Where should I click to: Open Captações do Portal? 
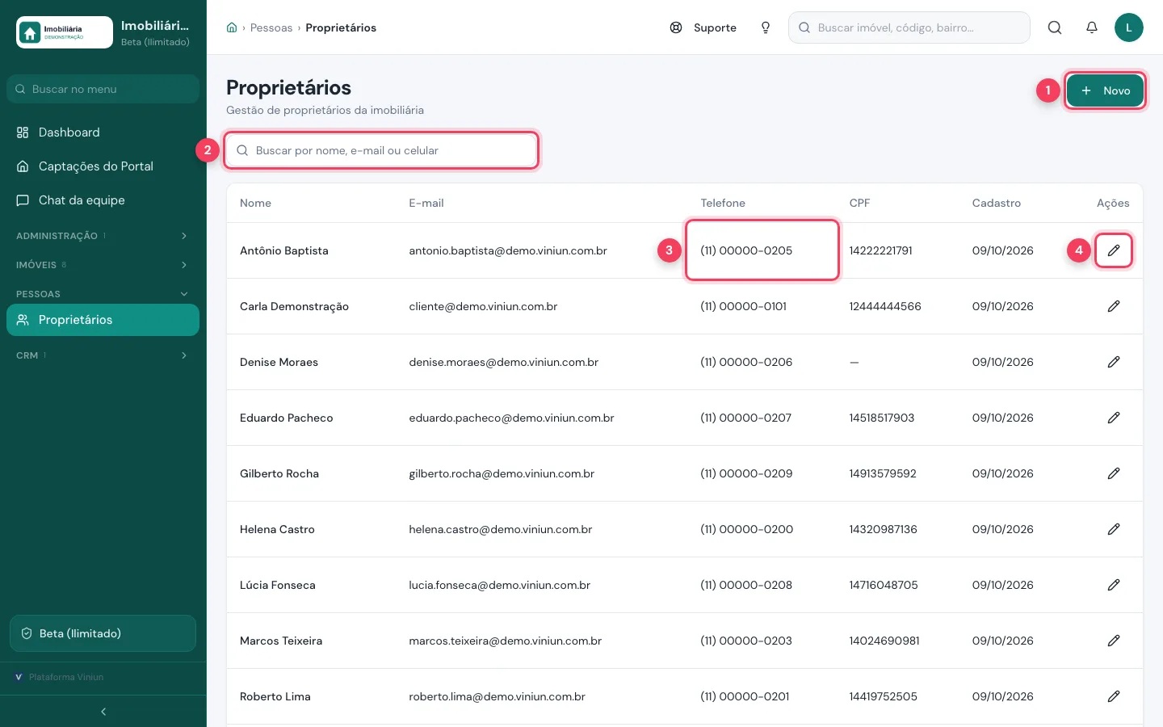click(103, 166)
